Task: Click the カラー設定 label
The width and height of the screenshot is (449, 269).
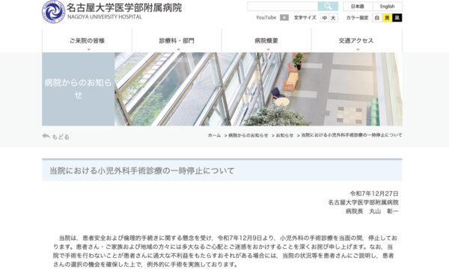Action: [357, 18]
